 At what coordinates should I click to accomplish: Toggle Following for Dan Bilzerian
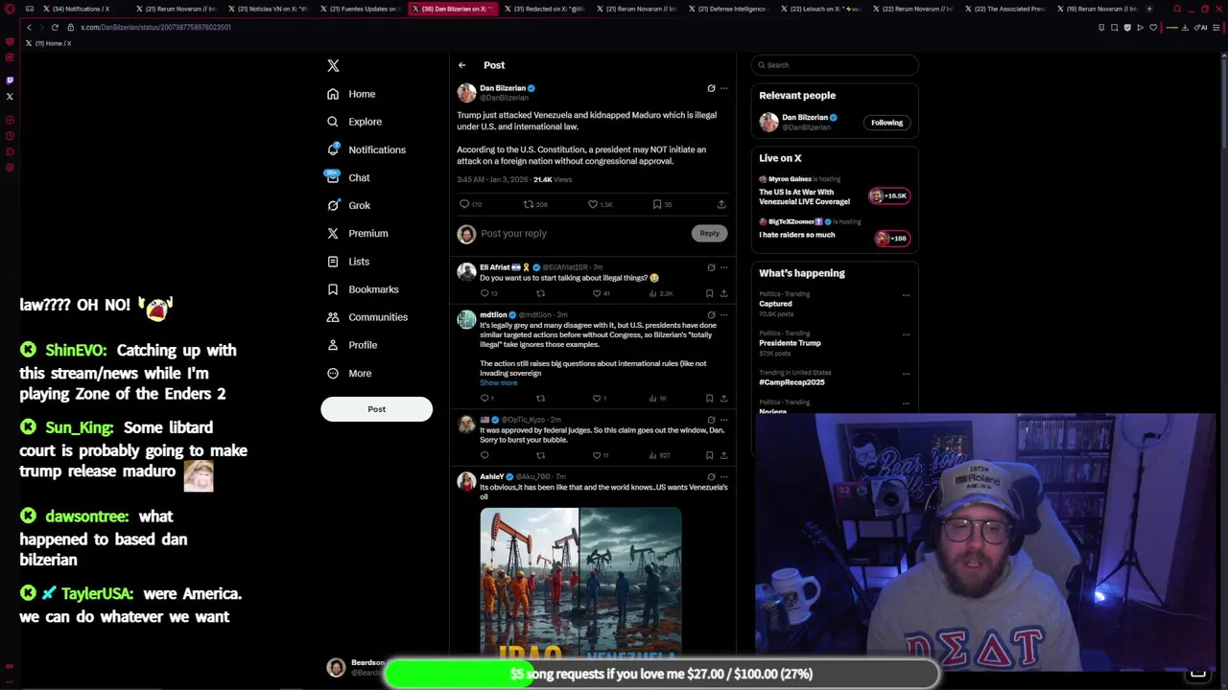pyautogui.click(x=886, y=123)
